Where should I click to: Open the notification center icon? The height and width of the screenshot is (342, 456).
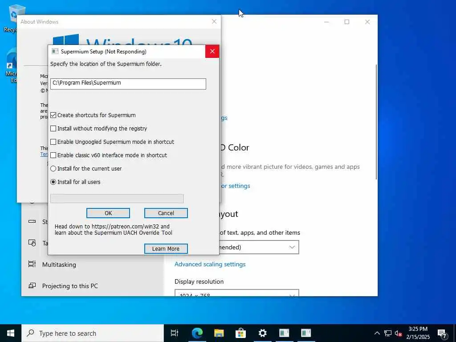(x=442, y=334)
